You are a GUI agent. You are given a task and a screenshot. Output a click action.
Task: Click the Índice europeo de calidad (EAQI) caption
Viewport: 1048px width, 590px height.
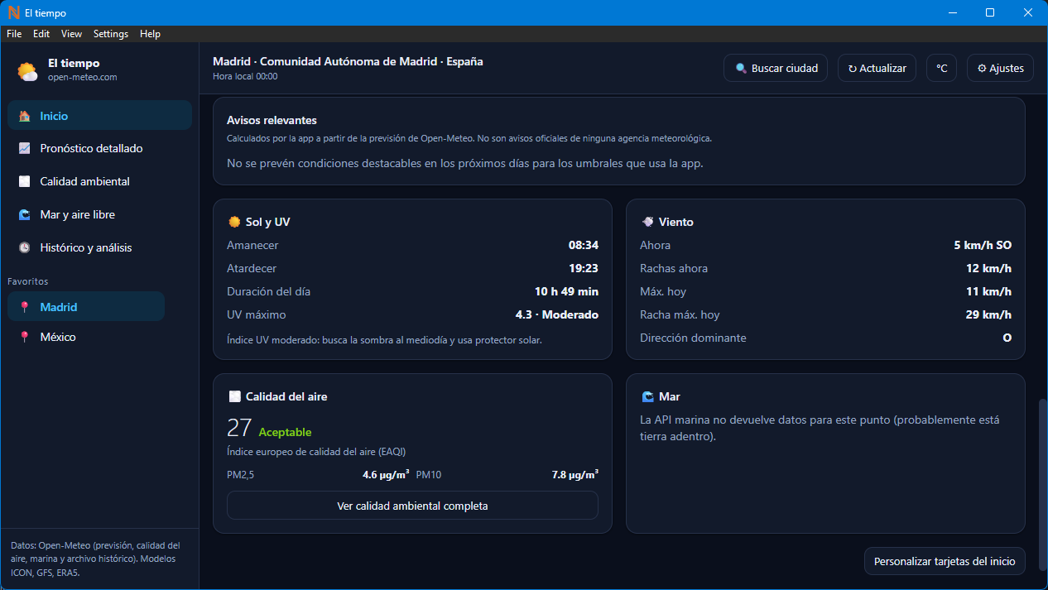tap(316, 451)
